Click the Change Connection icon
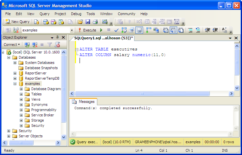Screen dimensions: 242x155 (16, 30)
